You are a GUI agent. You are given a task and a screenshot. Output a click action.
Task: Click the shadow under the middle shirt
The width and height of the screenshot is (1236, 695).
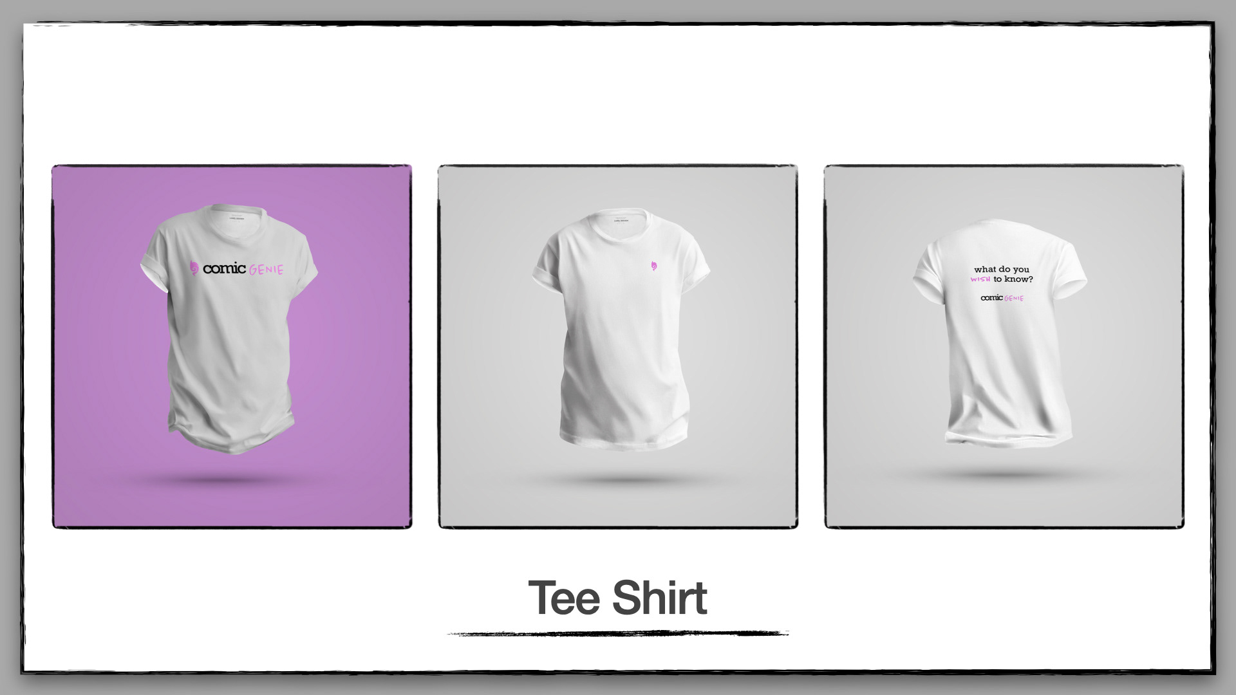(623, 479)
